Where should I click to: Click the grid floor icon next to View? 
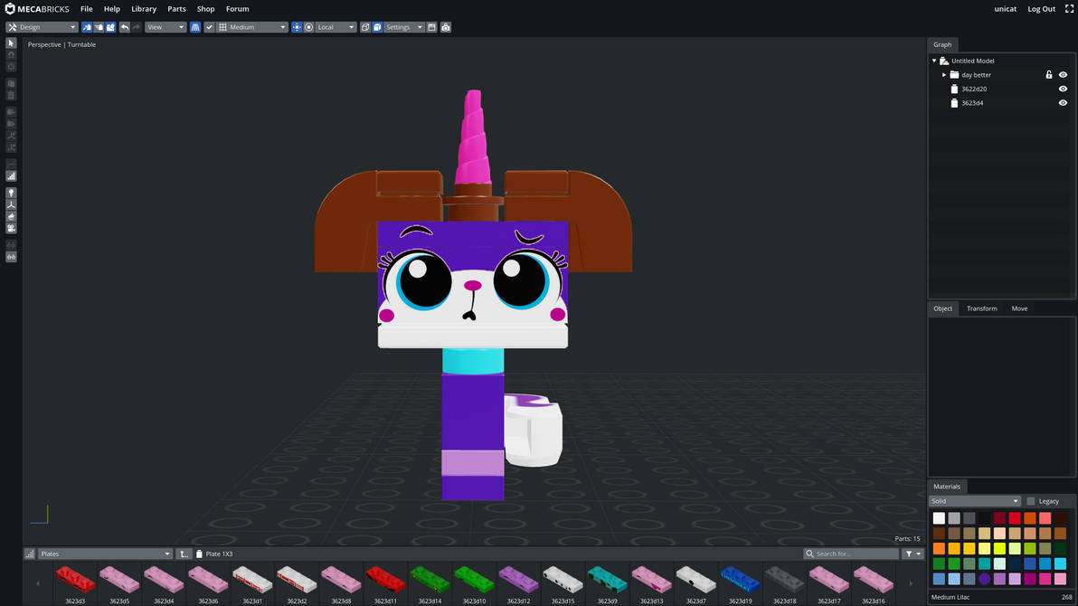click(195, 27)
